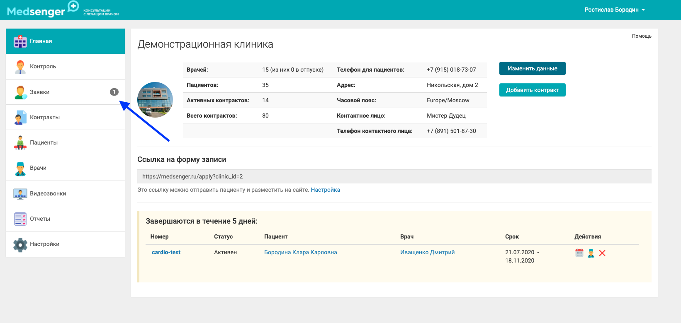Click the patient icon beside Пациенты

point(20,143)
